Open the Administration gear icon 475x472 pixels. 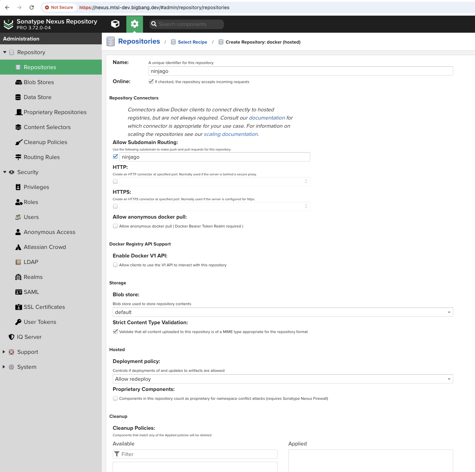(134, 24)
